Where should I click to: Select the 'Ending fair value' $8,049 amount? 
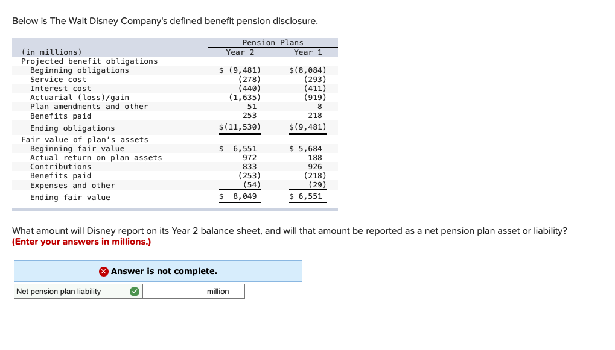point(241,196)
